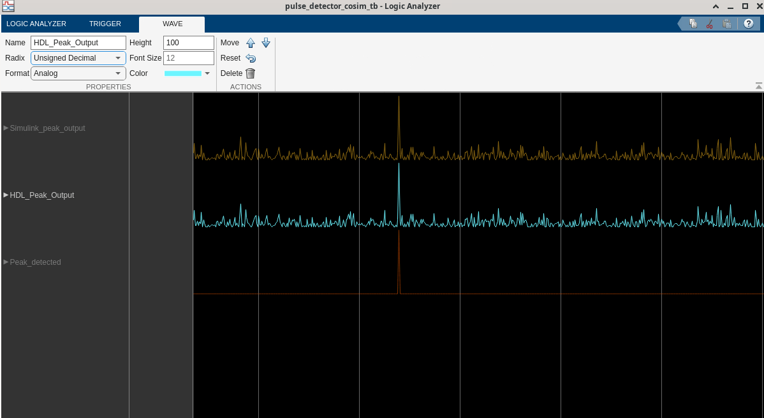Delete the wave using the trash icon

[x=251, y=73]
